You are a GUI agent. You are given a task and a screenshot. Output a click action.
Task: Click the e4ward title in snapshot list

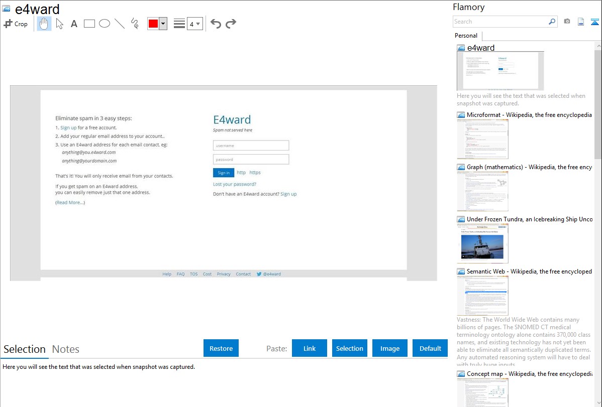(x=481, y=48)
